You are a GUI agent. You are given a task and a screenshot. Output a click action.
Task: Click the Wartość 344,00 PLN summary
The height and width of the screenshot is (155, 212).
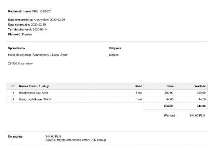[184, 116]
